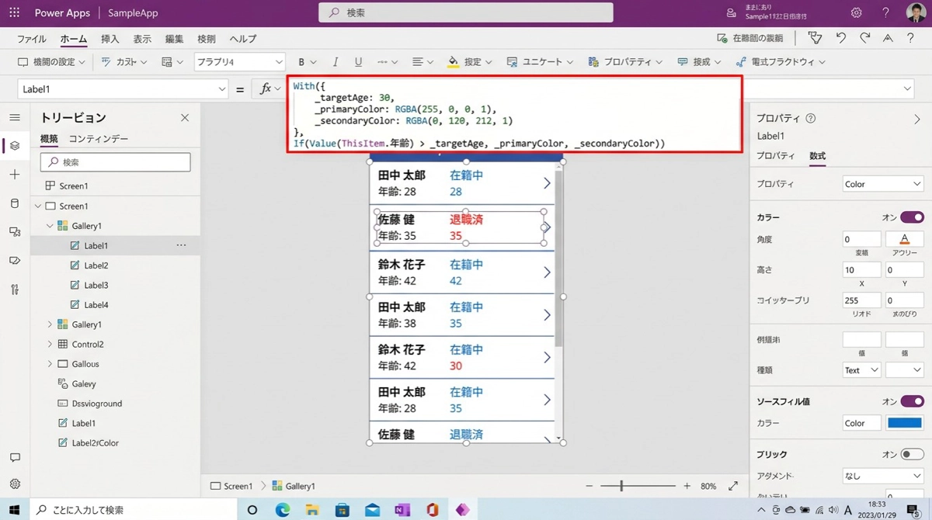Collapse the Gallery1 tree node
The height and width of the screenshot is (520, 932).
(50, 226)
